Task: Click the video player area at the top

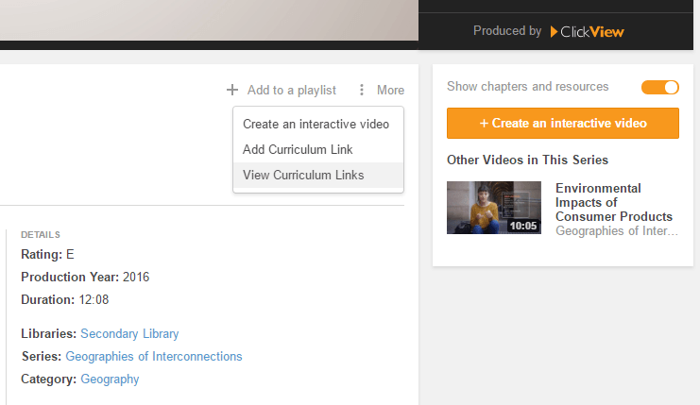Action: click(208, 21)
